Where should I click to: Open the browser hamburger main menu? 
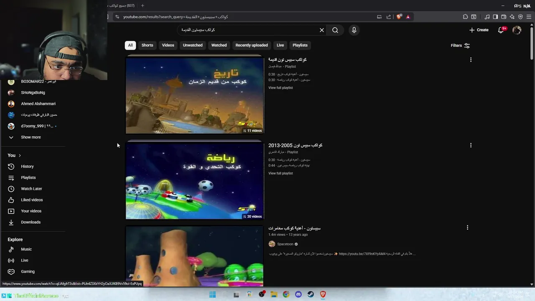tap(529, 17)
